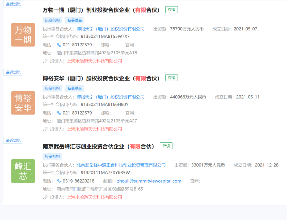Viewport: 287px width, 220px height.
Task: Click 投资机构 tag in 博裕安华 card
Action: [x=52, y=88]
